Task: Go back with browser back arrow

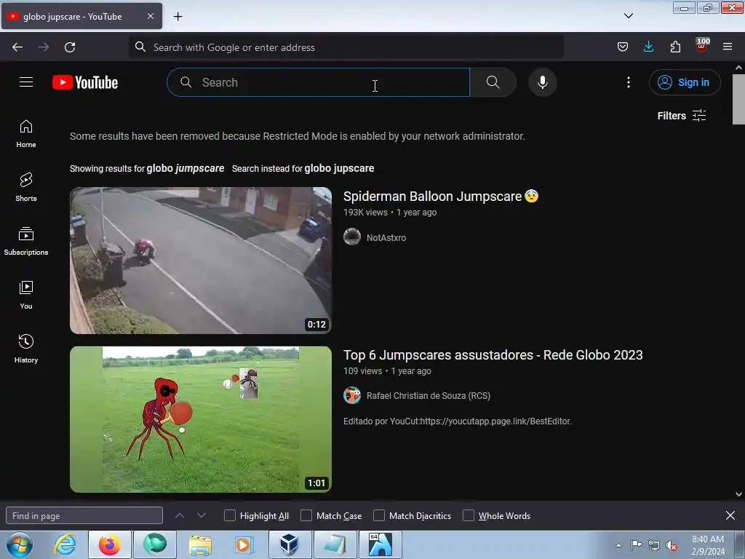Action: point(17,47)
